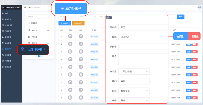The height and width of the screenshot is (105, 203).
Task: Click the 头像 avatar image in row 9
Action: (70, 98)
